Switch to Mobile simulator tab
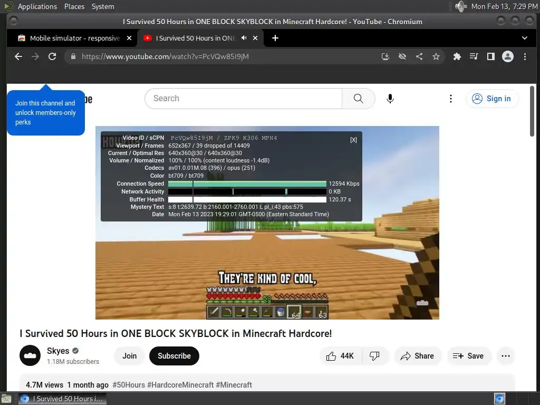Screen dimensions: 540x405 coord(75,38)
